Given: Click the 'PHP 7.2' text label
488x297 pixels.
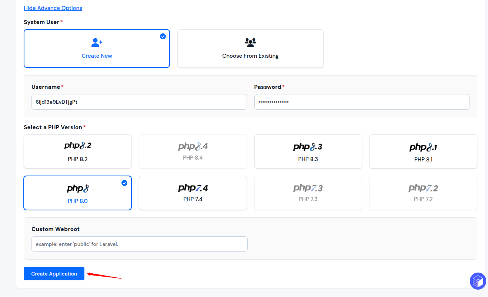Looking at the screenshot, I should pyautogui.click(x=423, y=199).
